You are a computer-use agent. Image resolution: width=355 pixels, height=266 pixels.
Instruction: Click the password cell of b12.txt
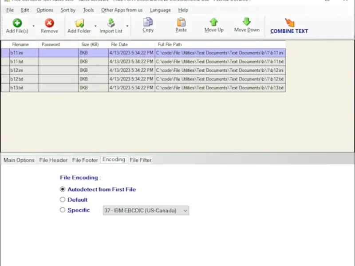(x=59, y=79)
